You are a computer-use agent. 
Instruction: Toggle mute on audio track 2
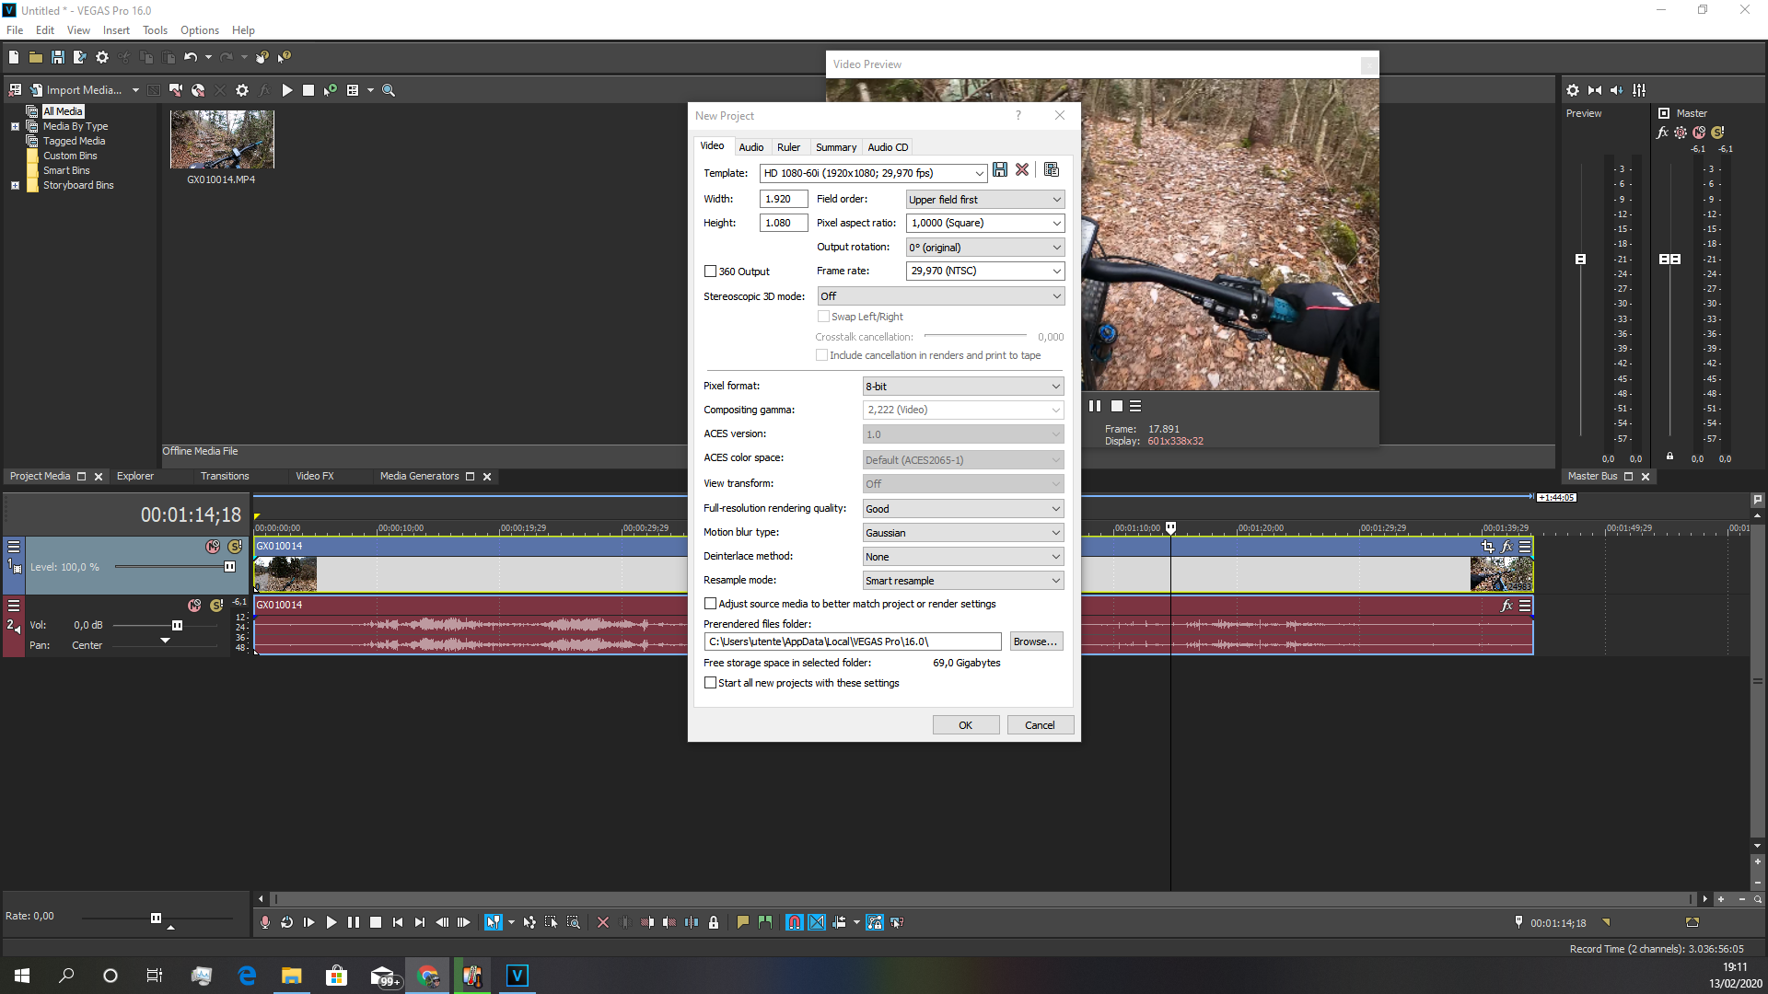coord(194,606)
